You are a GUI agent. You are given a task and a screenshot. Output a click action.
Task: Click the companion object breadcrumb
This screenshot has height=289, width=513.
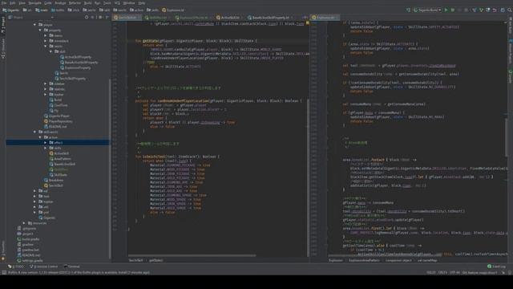[398, 260]
